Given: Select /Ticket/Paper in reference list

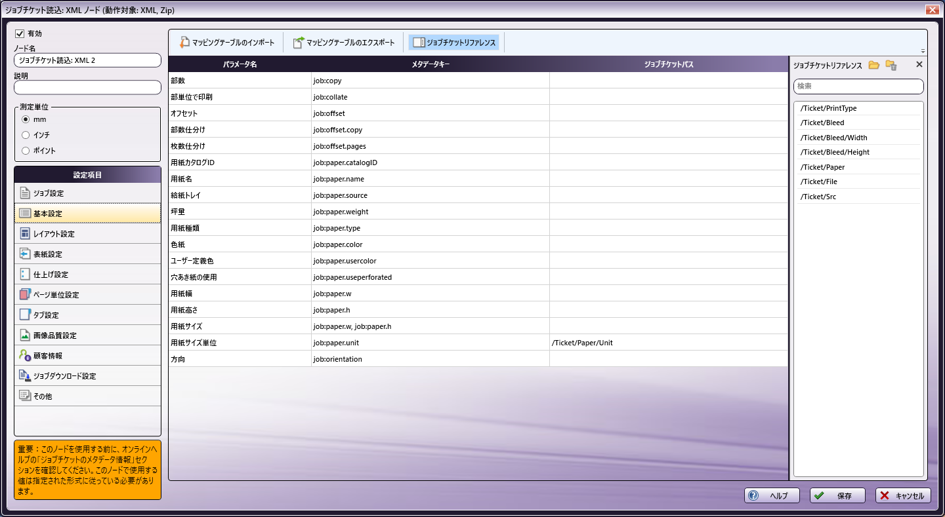Looking at the screenshot, I should pos(858,167).
